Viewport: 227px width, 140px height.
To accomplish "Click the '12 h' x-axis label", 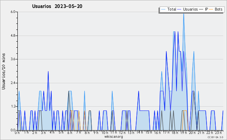I will point(122,133).
